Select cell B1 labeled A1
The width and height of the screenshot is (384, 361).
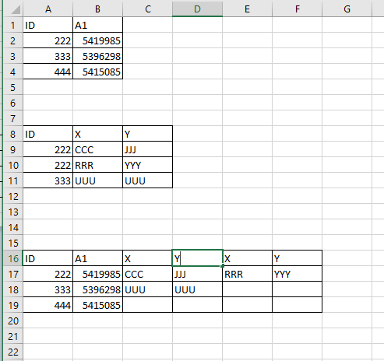click(x=98, y=25)
